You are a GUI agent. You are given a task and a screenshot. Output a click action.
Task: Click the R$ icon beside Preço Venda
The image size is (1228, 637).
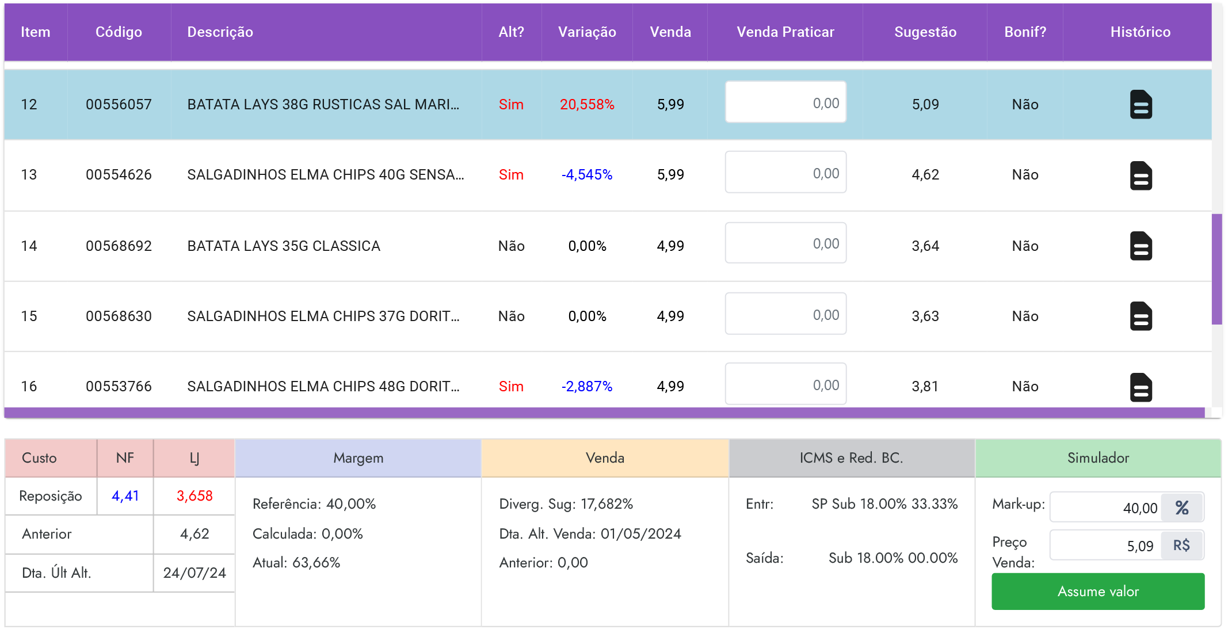1181,546
